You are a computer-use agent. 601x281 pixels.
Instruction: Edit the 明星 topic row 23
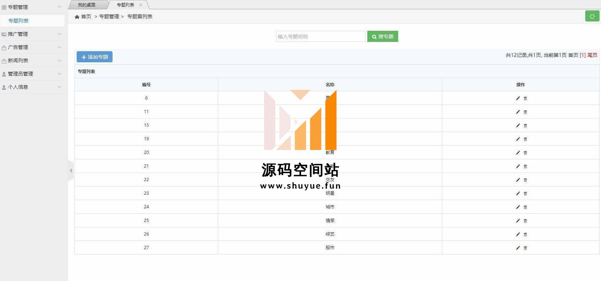(518, 193)
